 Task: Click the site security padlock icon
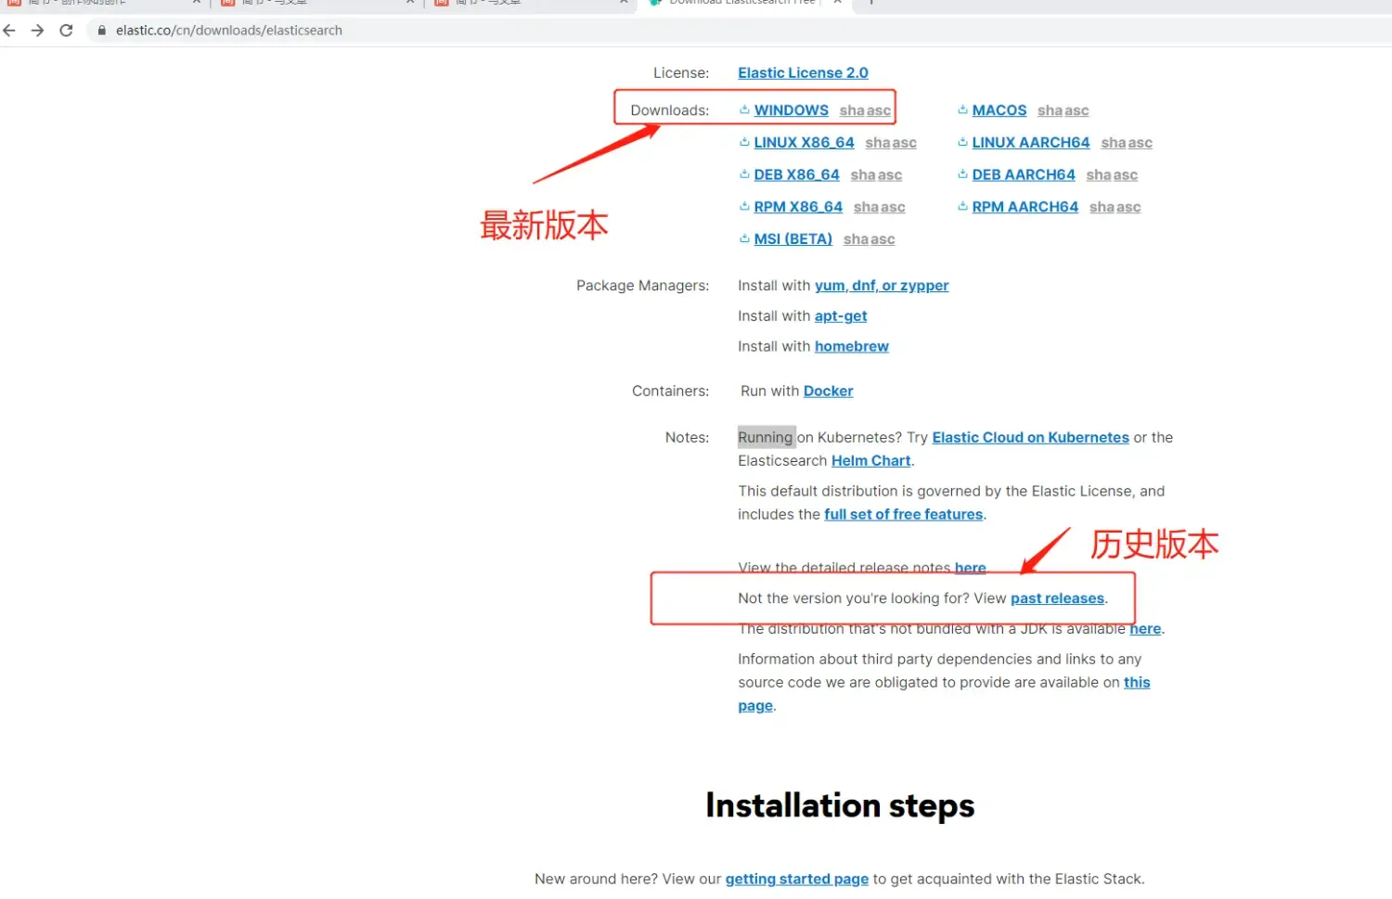(x=101, y=30)
